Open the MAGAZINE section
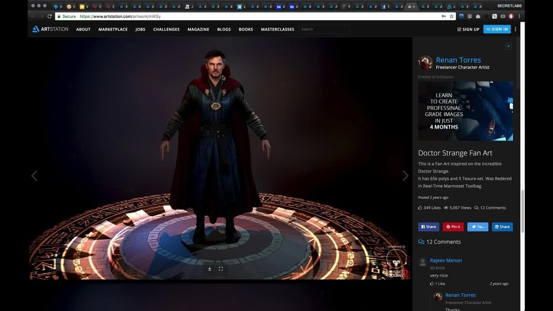553x311 pixels. [x=198, y=29]
